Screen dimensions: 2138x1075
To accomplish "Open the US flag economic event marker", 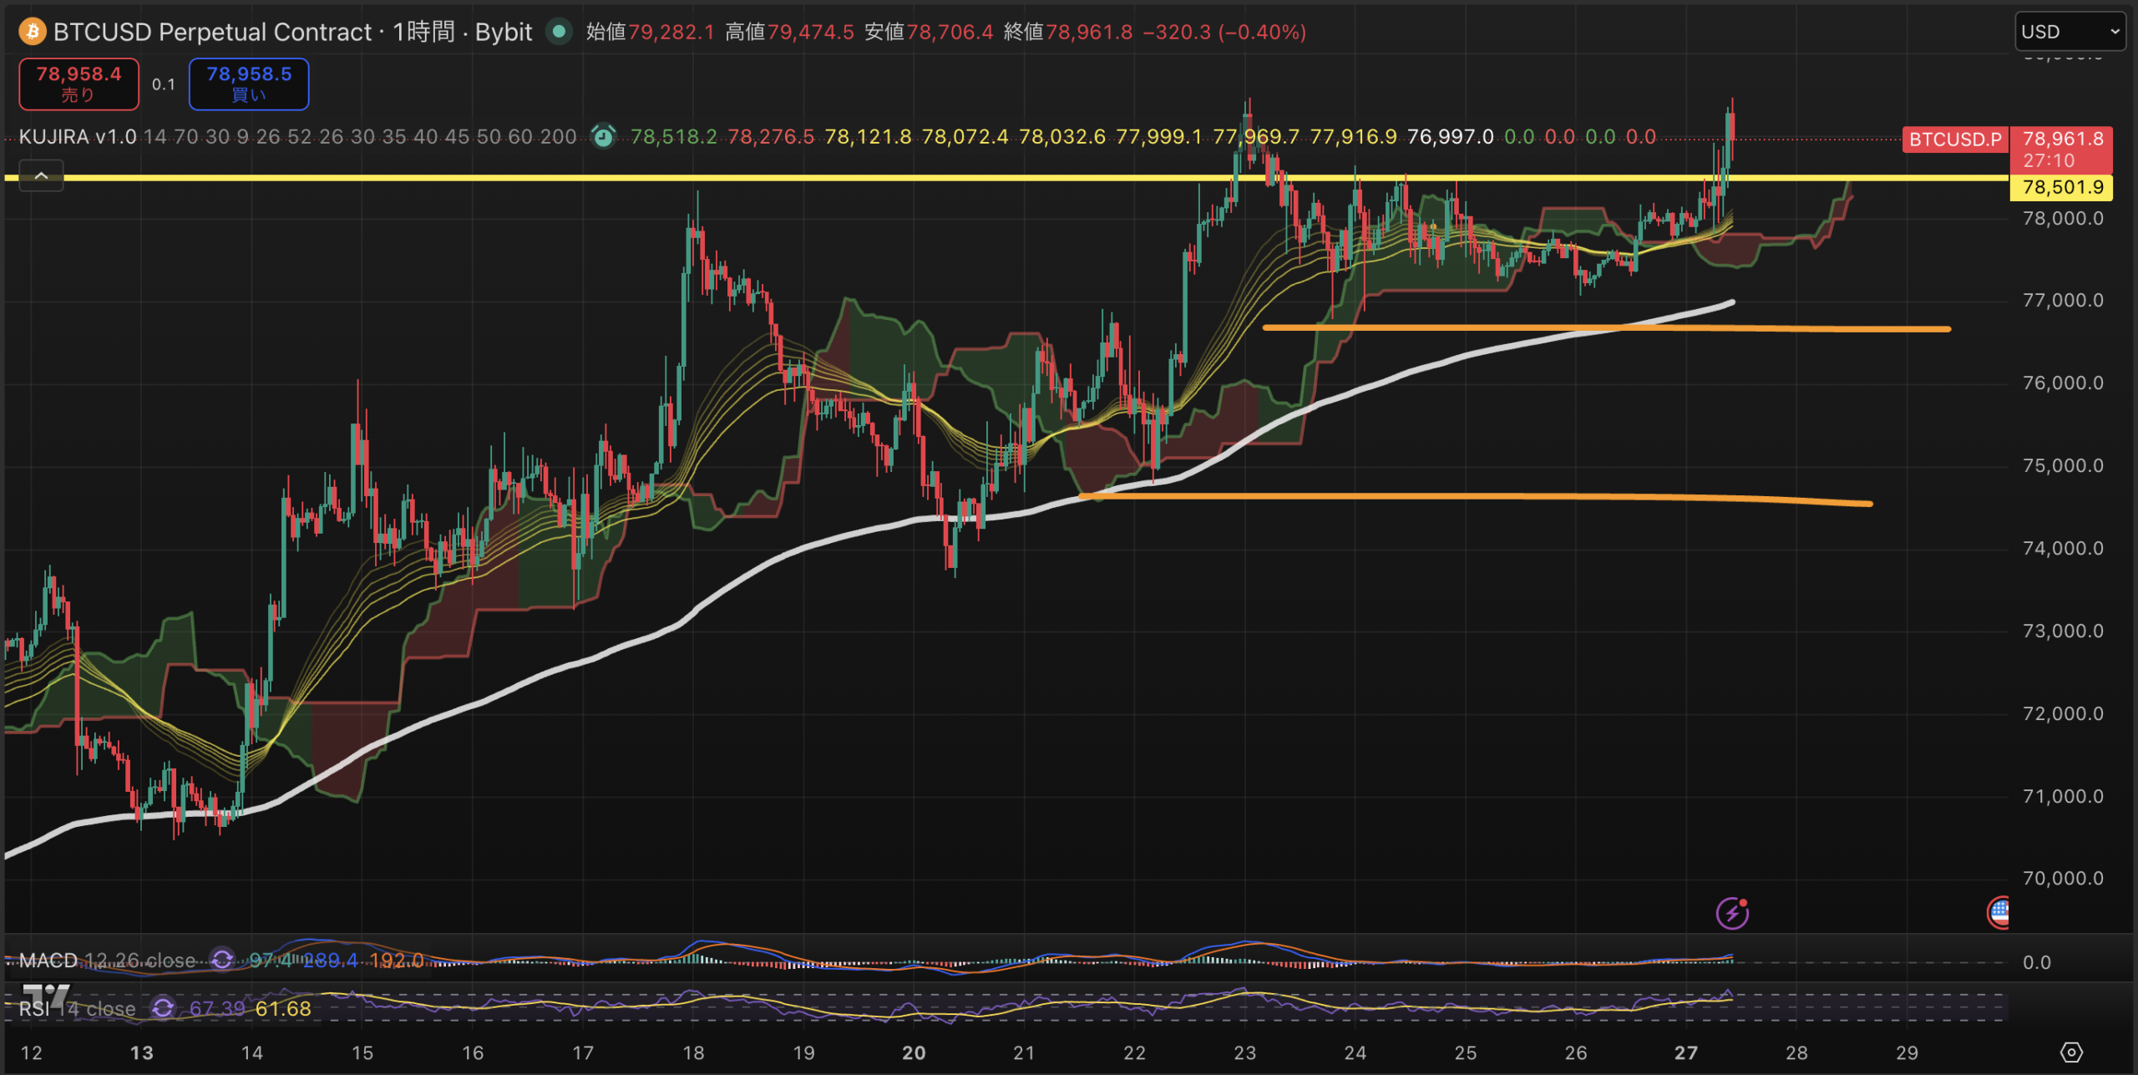I will [1999, 913].
